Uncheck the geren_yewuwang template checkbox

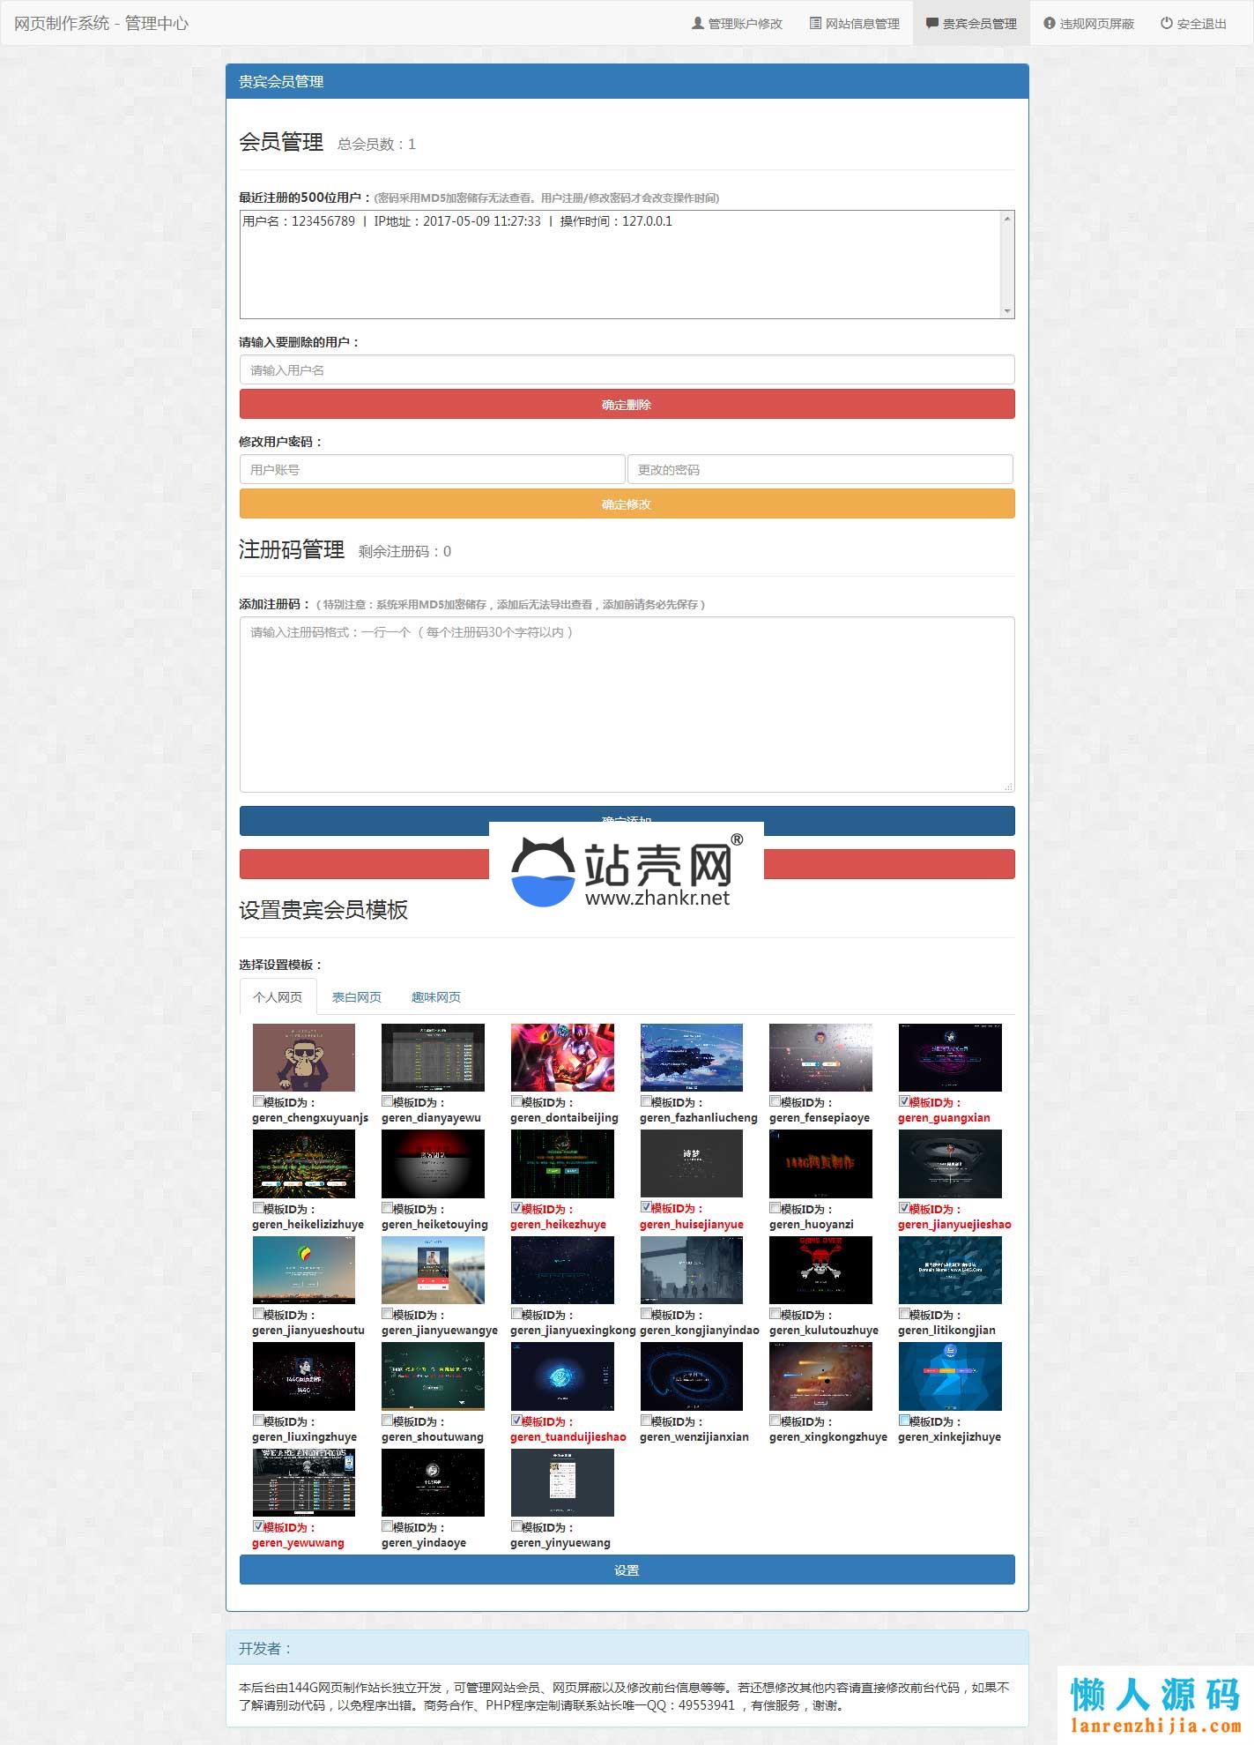(258, 1526)
